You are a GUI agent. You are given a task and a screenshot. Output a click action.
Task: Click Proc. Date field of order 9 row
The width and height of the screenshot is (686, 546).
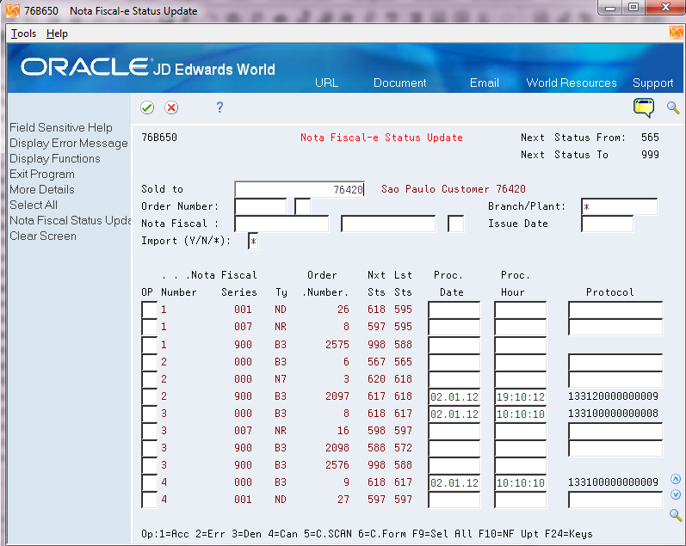(x=454, y=482)
